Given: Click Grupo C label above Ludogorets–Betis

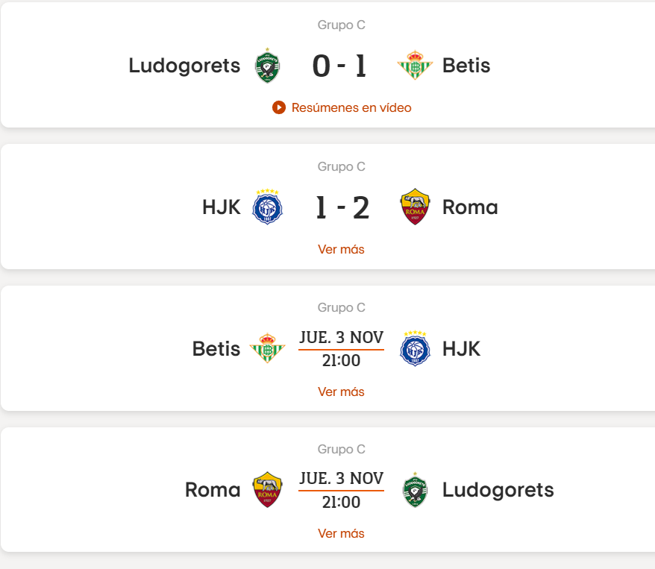Looking at the screenshot, I should [x=341, y=25].
